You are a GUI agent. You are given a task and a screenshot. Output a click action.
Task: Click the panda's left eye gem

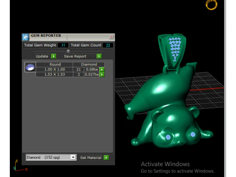(168, 137)
